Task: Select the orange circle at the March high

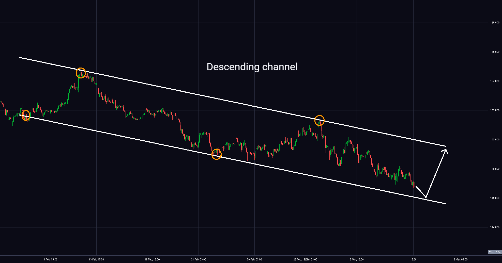Action: (320, 120)
